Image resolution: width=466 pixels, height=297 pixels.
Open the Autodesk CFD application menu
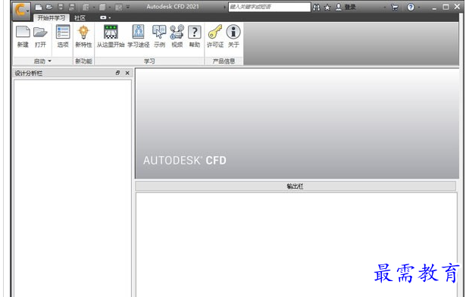[x=21, y=11]
